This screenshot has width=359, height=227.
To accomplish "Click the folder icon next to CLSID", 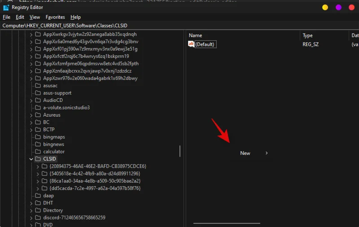I will click(38, 159).
